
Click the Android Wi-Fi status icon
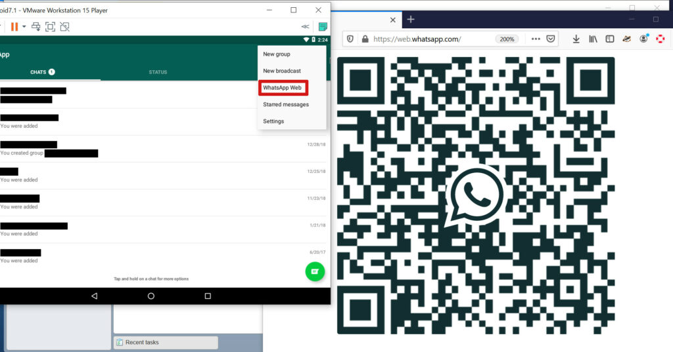pyautogui.click(x=306, y=39)
